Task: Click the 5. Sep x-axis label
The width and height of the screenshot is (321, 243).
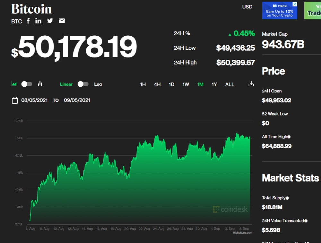Action: 244,229
